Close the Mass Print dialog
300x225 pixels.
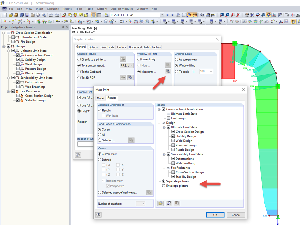coord(243,89)
